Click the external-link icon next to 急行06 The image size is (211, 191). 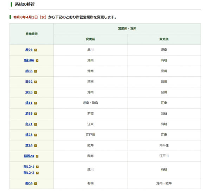(37, 61)
